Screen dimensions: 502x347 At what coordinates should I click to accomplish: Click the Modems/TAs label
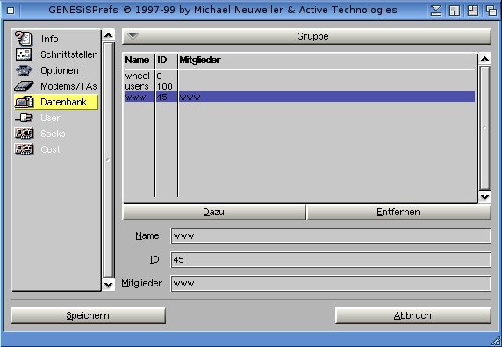[68, 86]
